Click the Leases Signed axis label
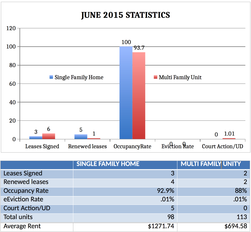The height and width of the screenshot is (232, 251). pyautogui.click(x=42, y=146)
